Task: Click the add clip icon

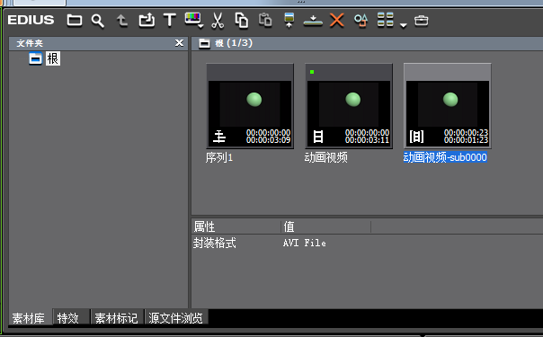Action: coord(147,20)
